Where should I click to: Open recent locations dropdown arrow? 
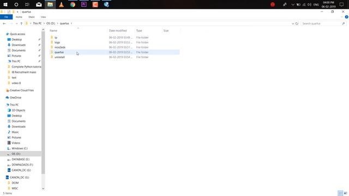pos(16,23)
